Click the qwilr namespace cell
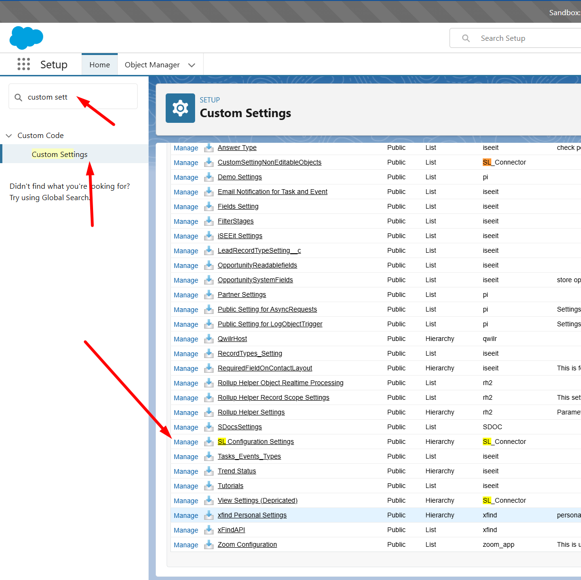Viewport: 581px width, 580px height. [x=490, y=339]
